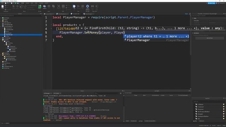Expand the Workspace node in Explorer

click(1, 18)
